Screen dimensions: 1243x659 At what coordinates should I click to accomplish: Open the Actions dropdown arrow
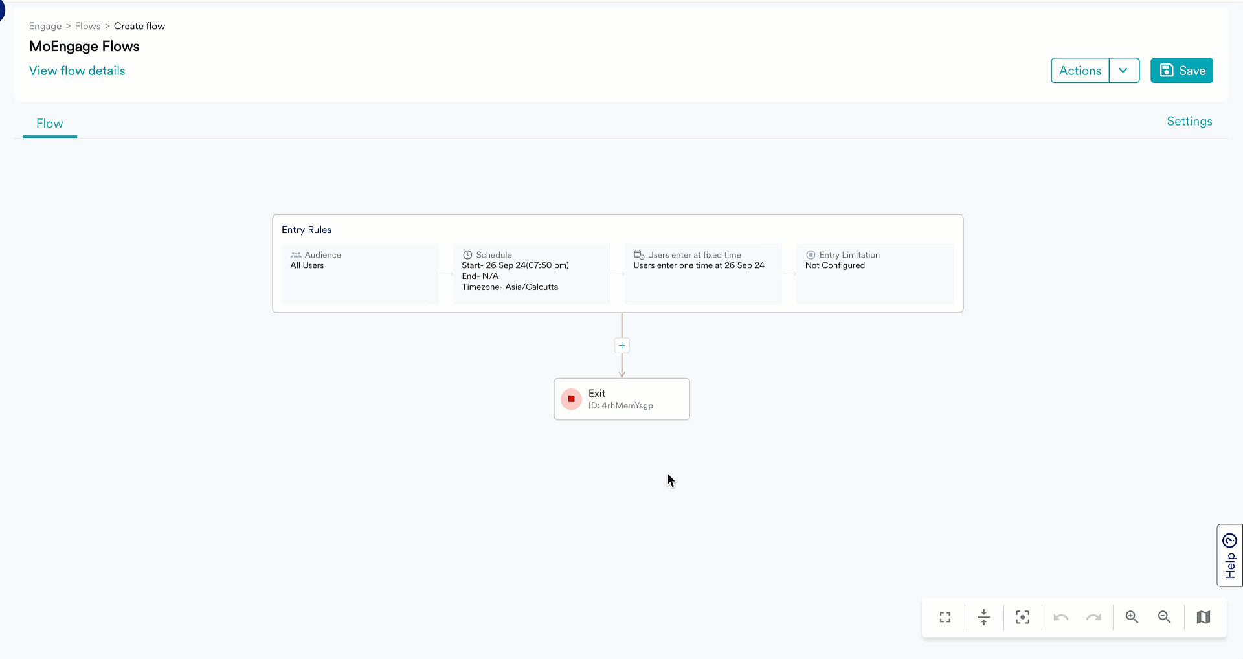tap(1124, 71)
